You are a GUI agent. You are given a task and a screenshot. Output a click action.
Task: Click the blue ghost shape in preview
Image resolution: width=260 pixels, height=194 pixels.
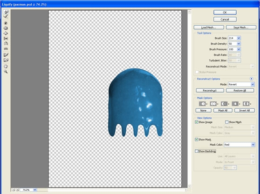[135, 103]
